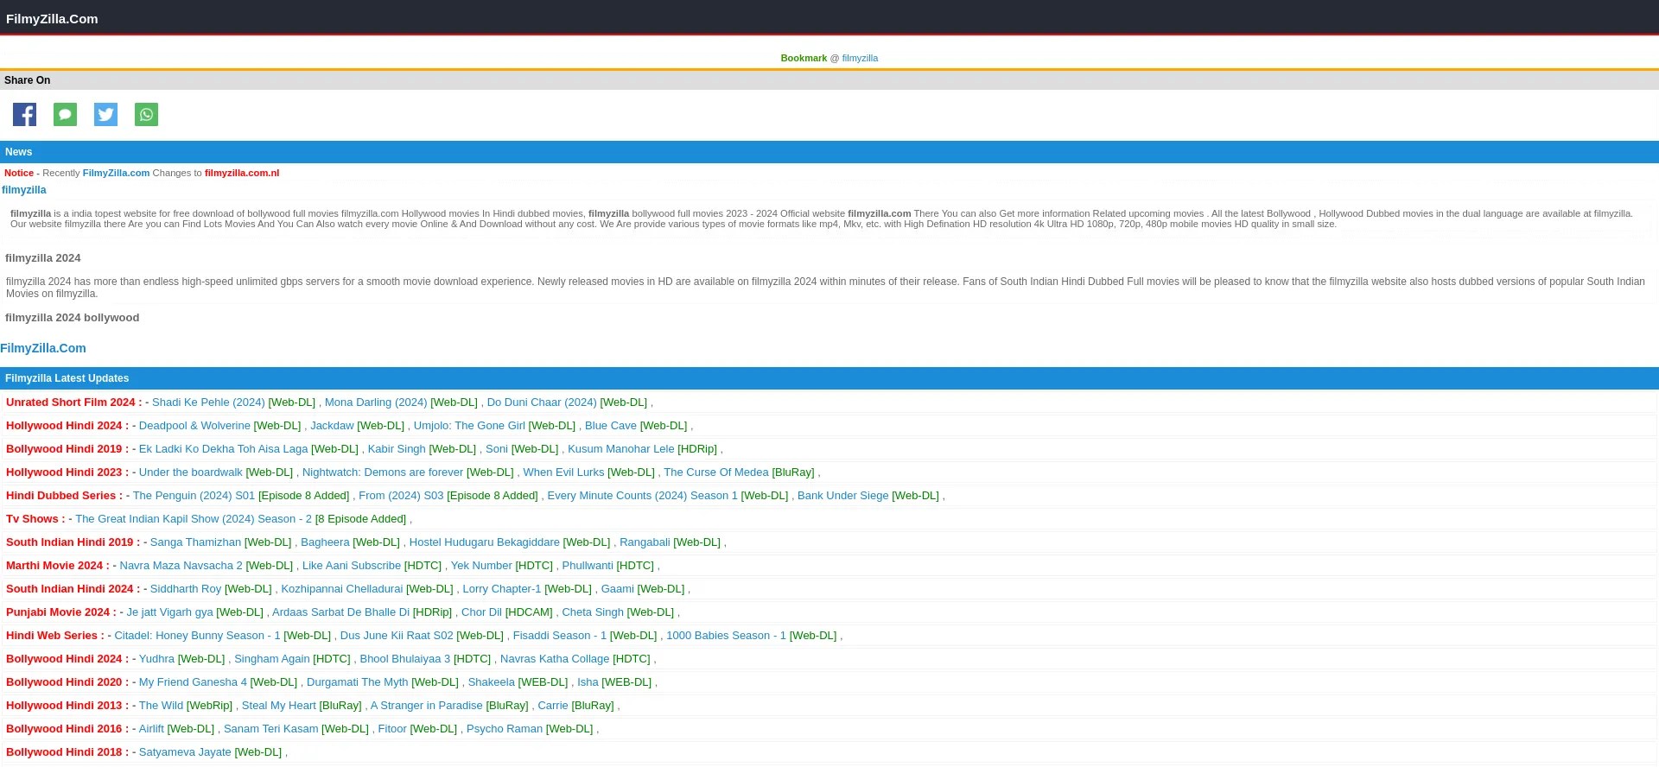The height and width of the screenshot is (767, 1659).
Task: Open Umjolo: The Gone Girl link
Action: pos(469,426)
